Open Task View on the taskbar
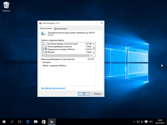Screen dimensions: 167x125 (19, 122)
